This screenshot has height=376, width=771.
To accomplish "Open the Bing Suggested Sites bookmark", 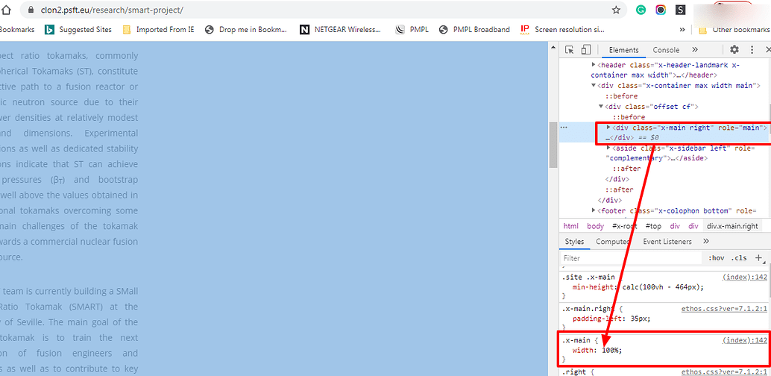I will [78, 30].
